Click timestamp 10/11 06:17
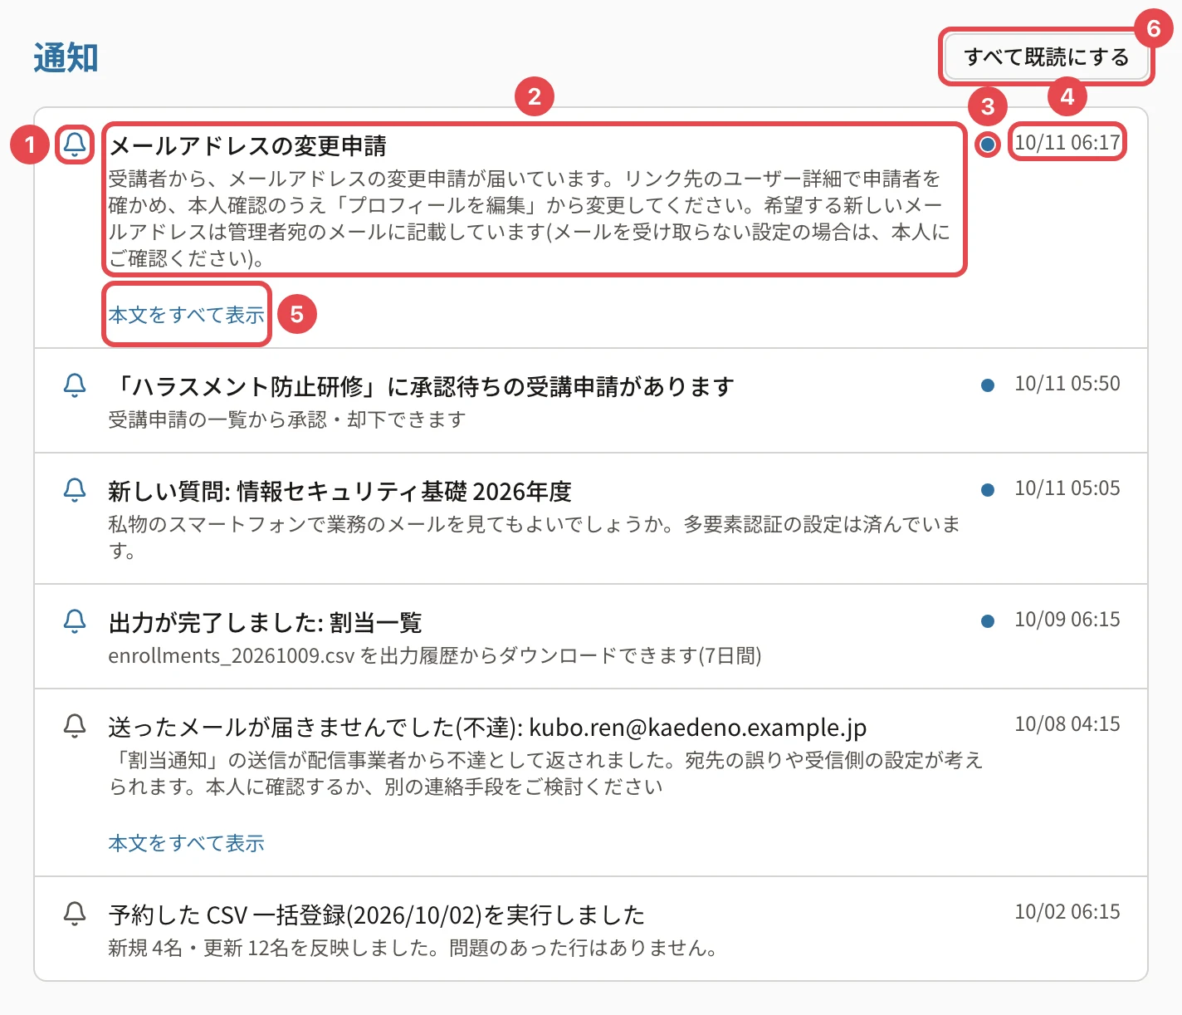The height and width of the screenshot is (1015, 1182). (1067, 142)
